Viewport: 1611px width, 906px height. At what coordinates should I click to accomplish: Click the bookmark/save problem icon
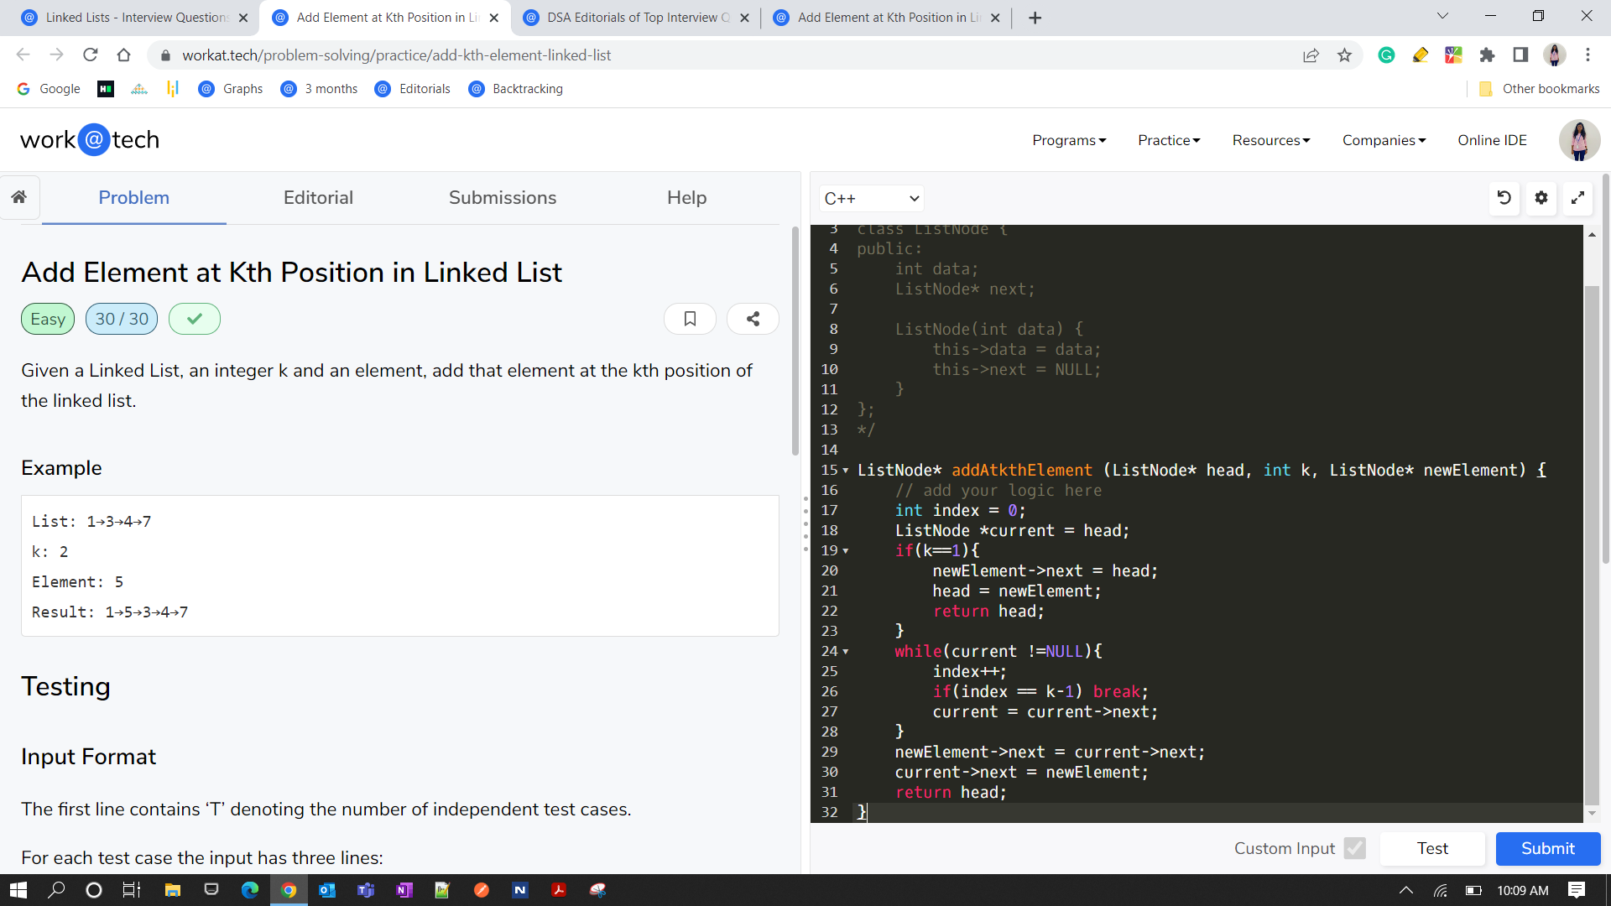[x=690, y=320]
